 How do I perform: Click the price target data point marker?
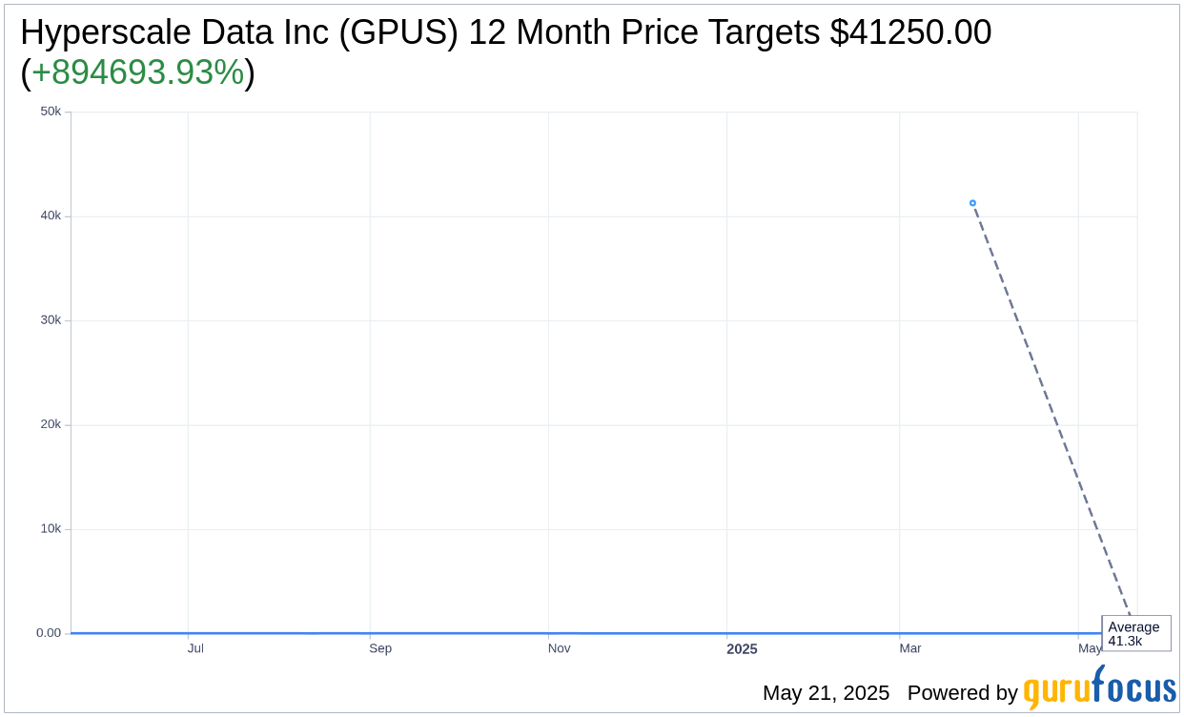click(972, 203)
